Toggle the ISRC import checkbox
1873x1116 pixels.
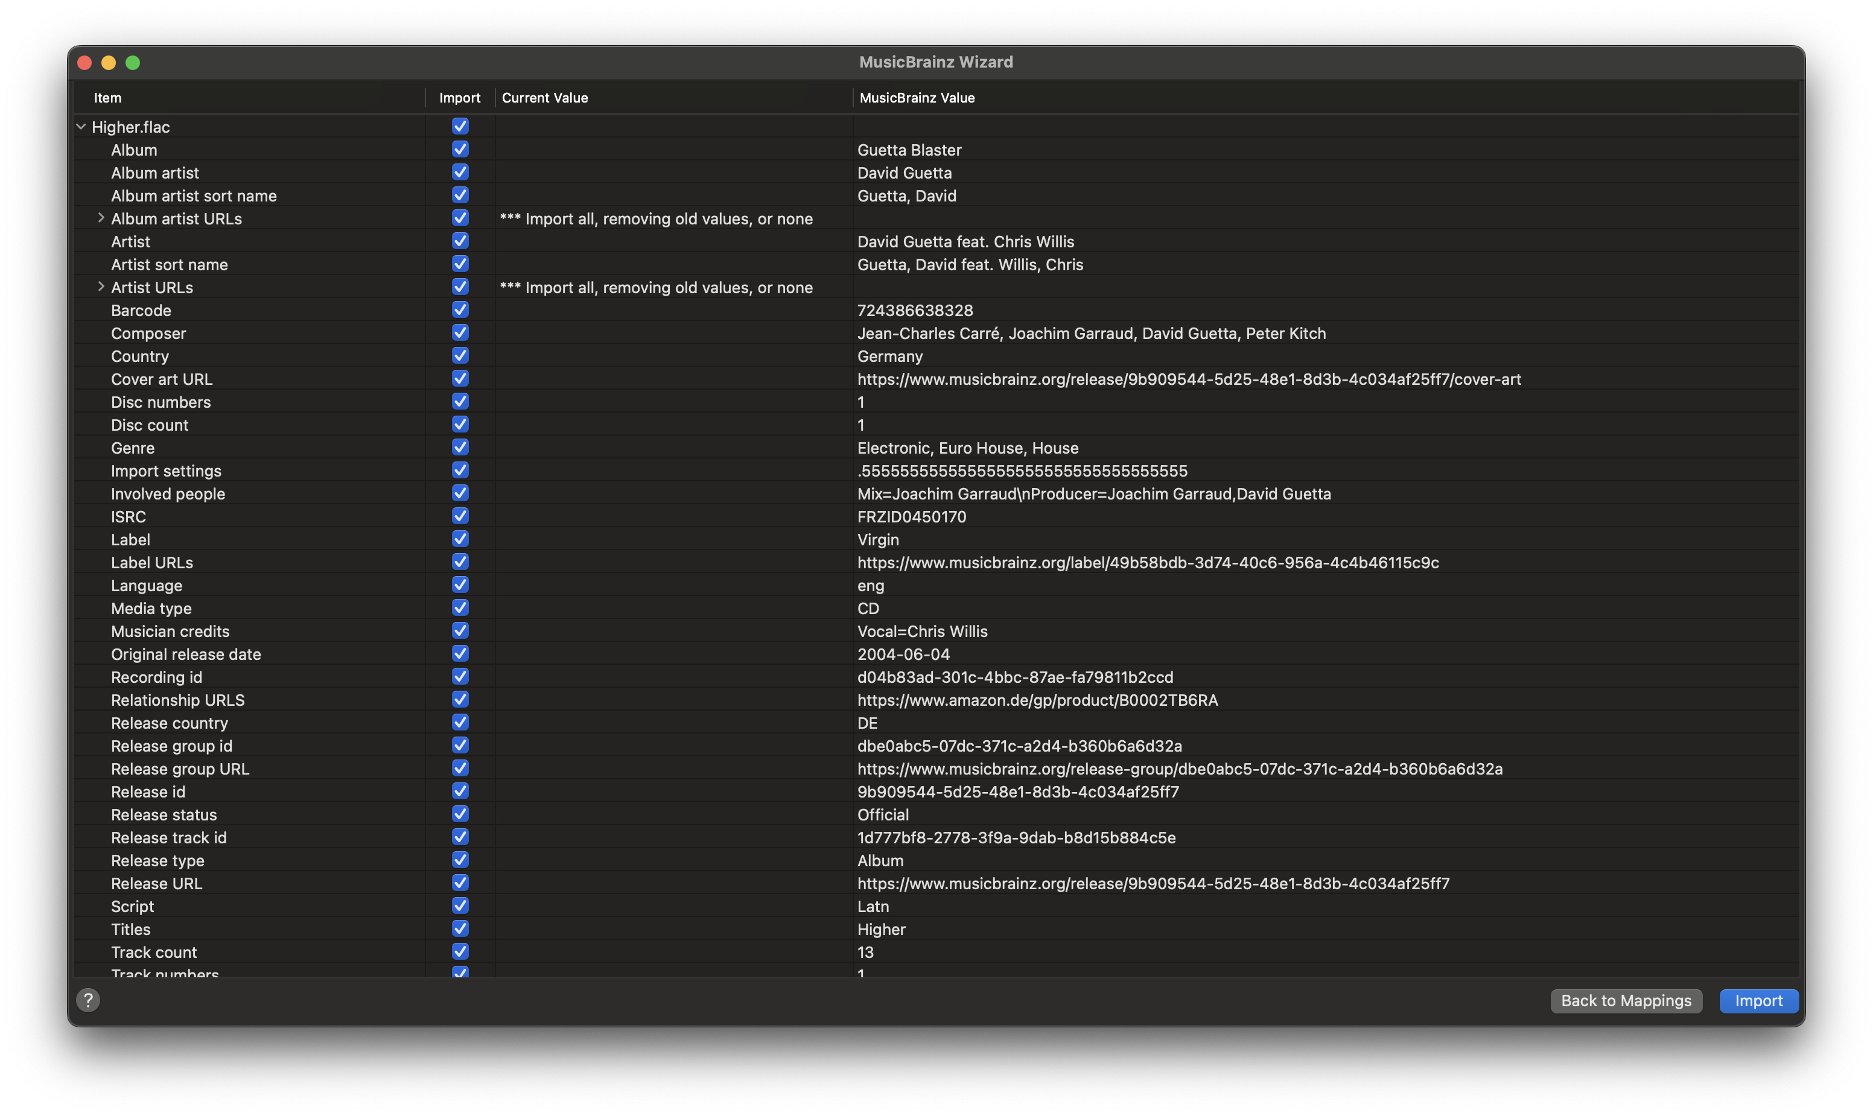point(460,516)
